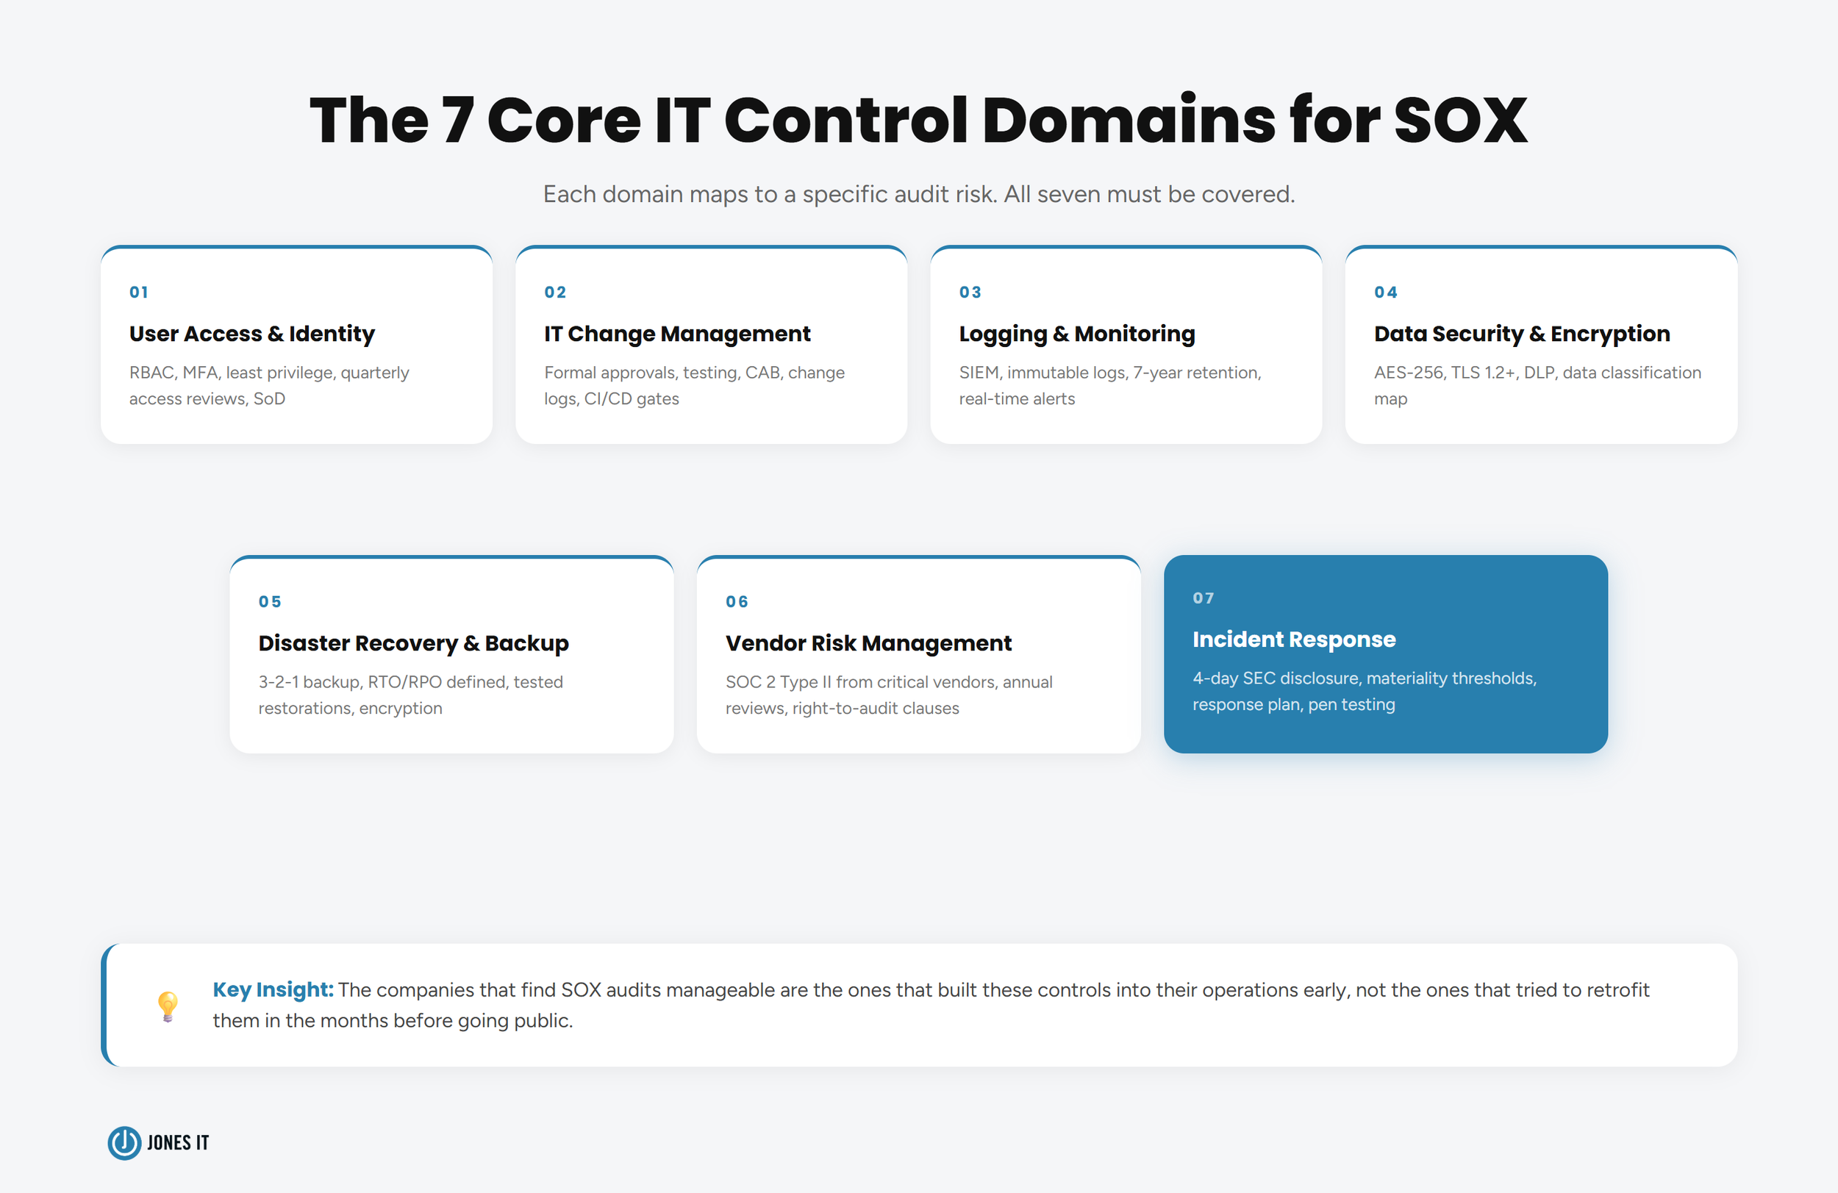Select the highlighted Incident Response card
1838x1193 pixels.
coord(1387,655)
